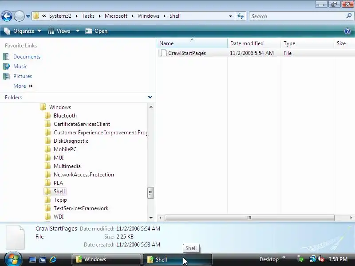Select System32 in the address breadcrumb
This screenshot has height=266, width=355.
click(60, 16)
